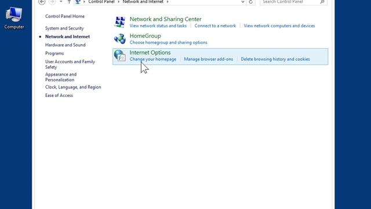Click Delete browsing history and cookies
This screenshot has height=209, width=371.
click(275, 59)
